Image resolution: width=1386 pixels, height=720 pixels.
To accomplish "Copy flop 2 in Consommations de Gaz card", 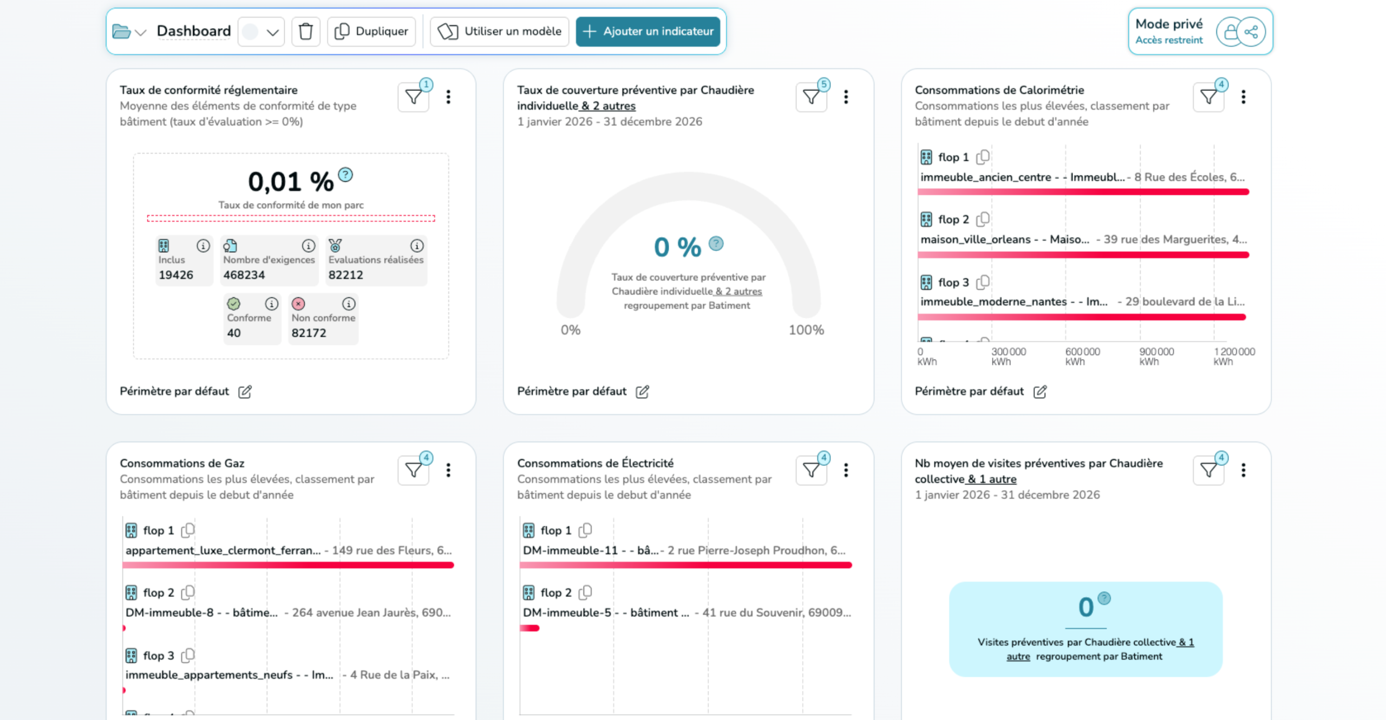I will click(188, 592).
